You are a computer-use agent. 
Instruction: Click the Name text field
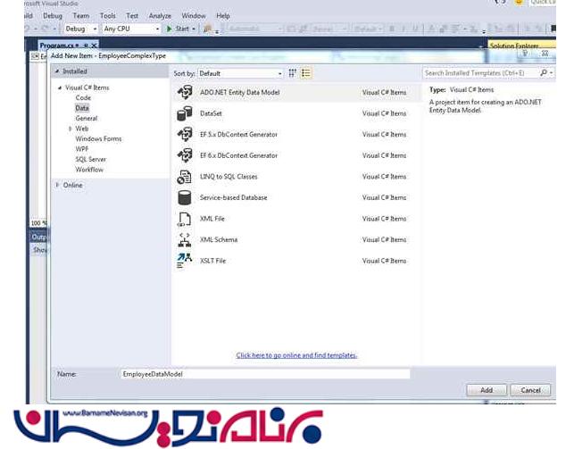click(264, 374)
